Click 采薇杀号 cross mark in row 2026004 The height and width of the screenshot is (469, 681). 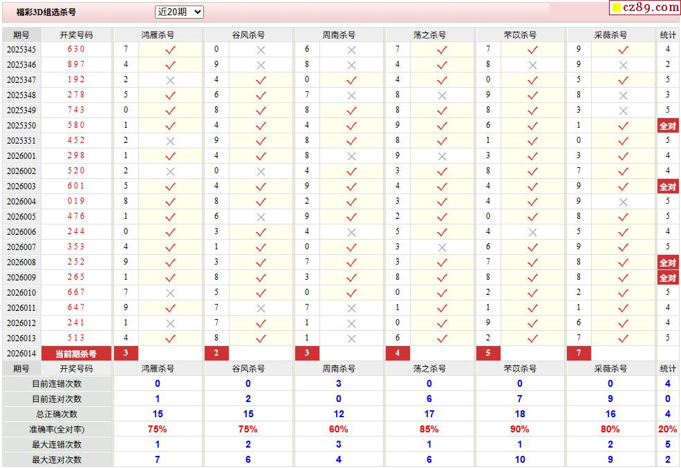(x=623, y=202)
